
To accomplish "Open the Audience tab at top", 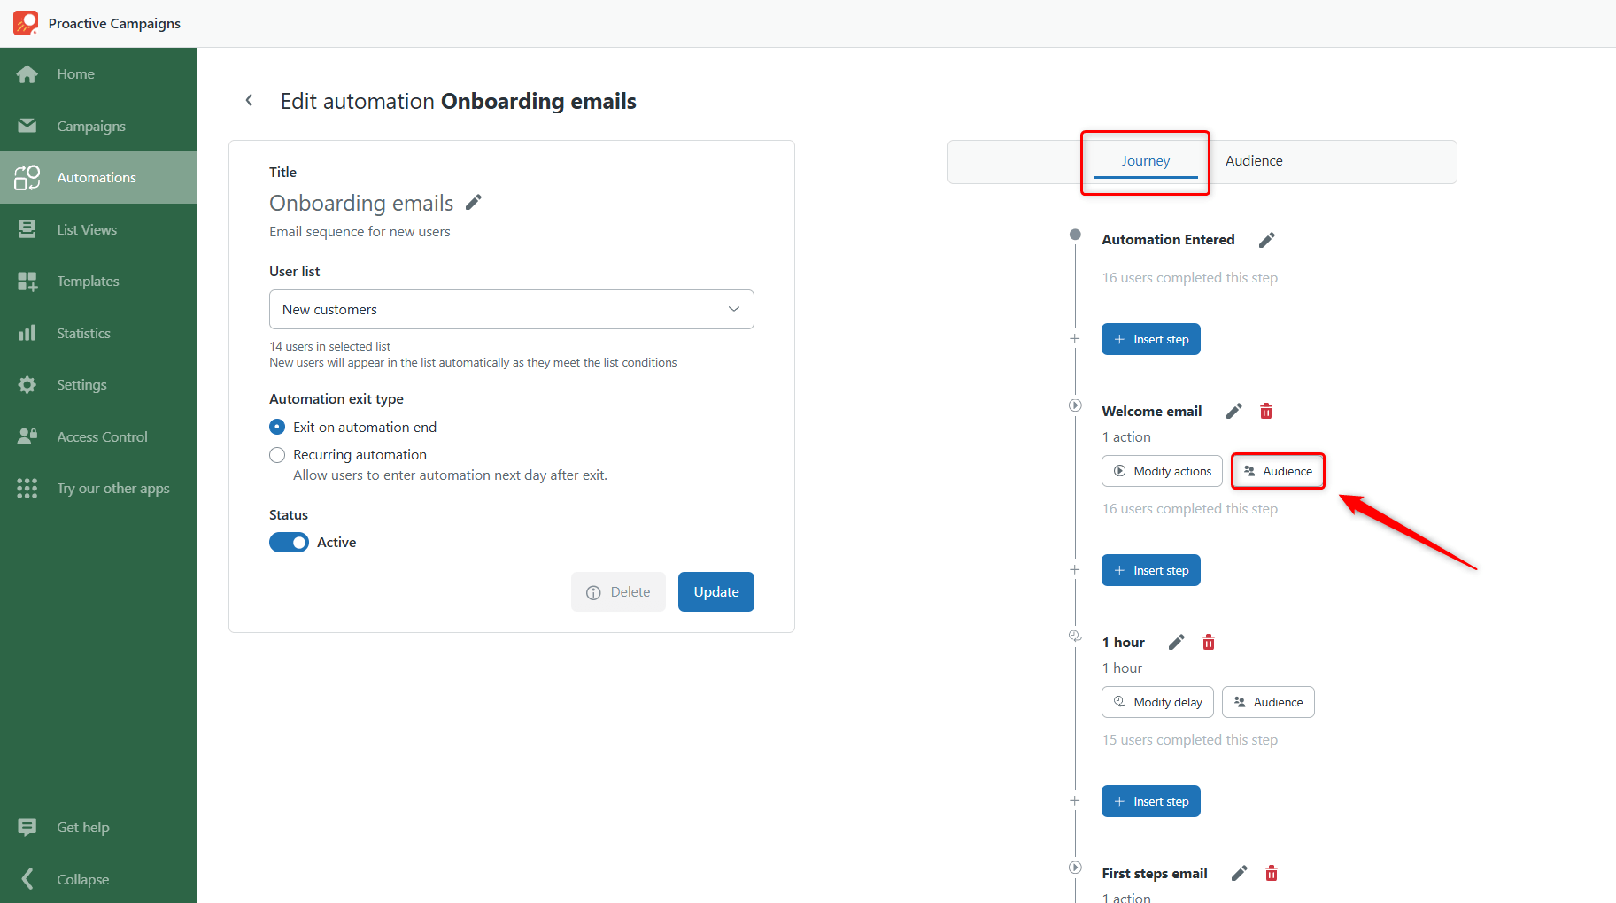I will [x=1254, y=161].
